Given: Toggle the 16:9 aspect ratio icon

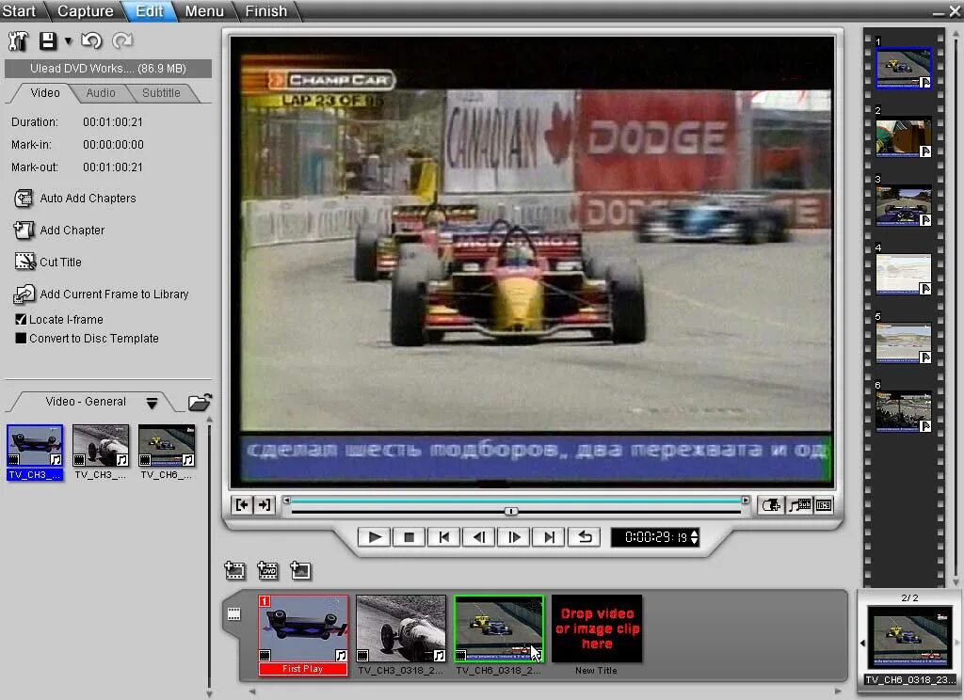Looking at the screenshot, I should click(823, 505).
